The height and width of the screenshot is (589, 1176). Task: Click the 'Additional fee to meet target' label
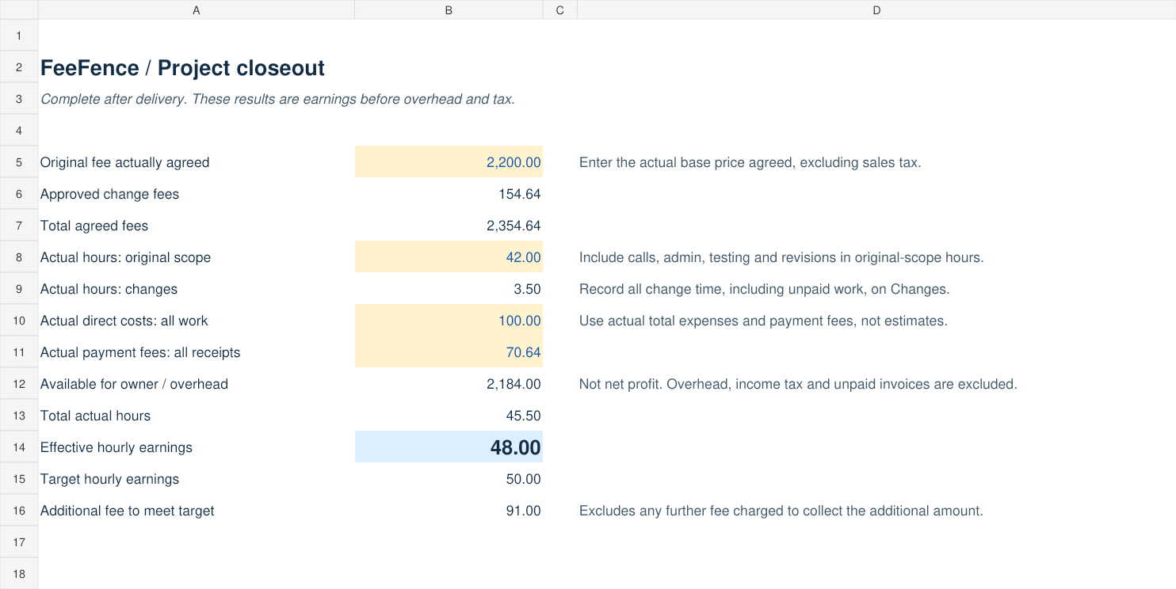pos(127,511)
